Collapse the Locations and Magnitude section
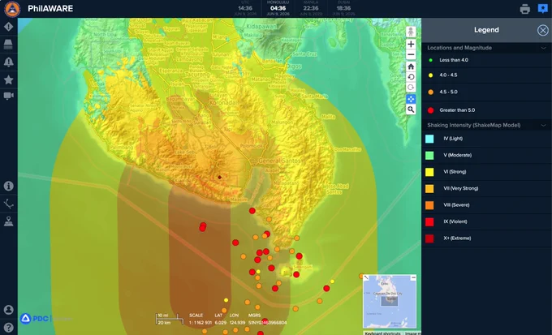 click(x=543, y=48)
